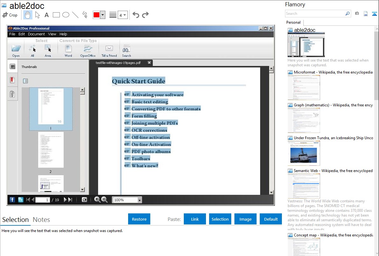Screen dimensions: 379x256
Task: Click the Restore button
Action: [139, 219]
